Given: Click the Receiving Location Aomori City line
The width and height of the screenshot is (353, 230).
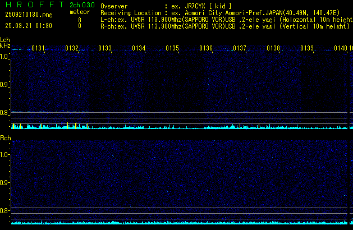Looking at the screenshot, I should pyautogui.click(x=223, y=12).
